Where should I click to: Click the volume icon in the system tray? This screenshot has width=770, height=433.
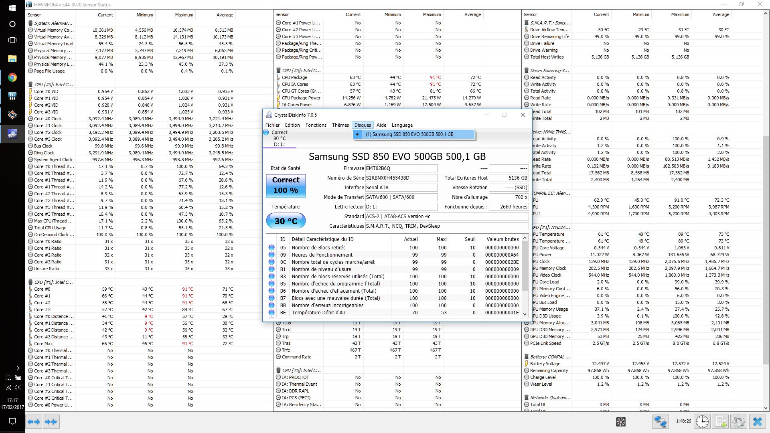(18, 387)
